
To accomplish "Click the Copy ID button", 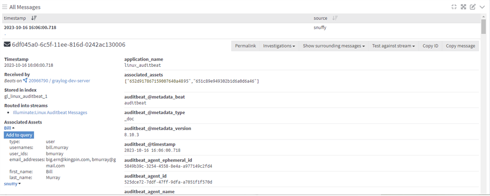I will coord(430,46).
